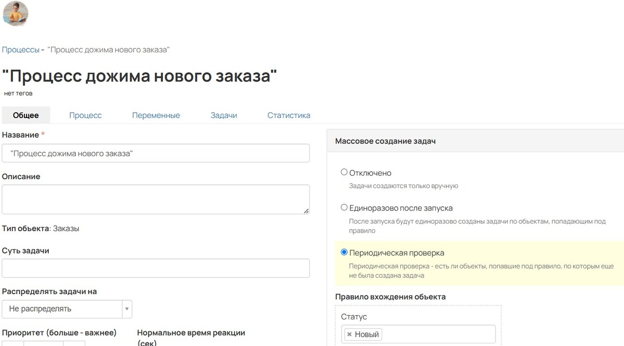
Task: Show the "Статистика" tab
Action: point(289,115)
